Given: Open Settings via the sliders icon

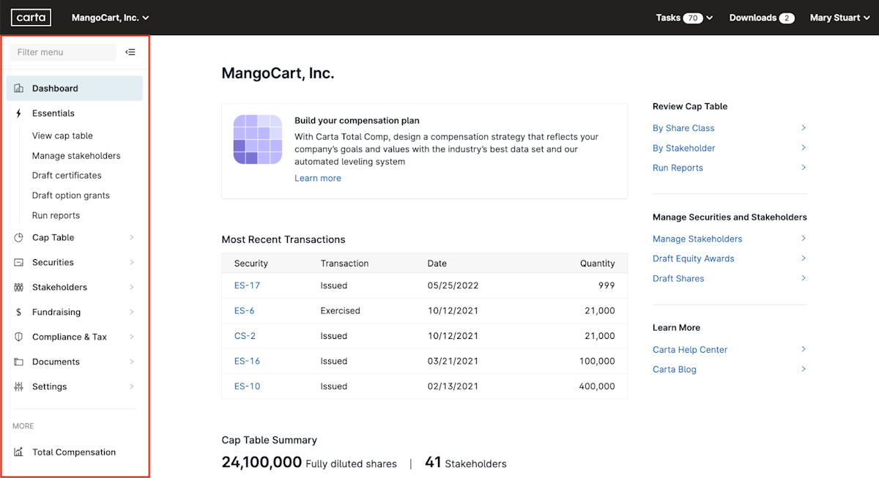Looking at the screenshot, I should (18, 386).
